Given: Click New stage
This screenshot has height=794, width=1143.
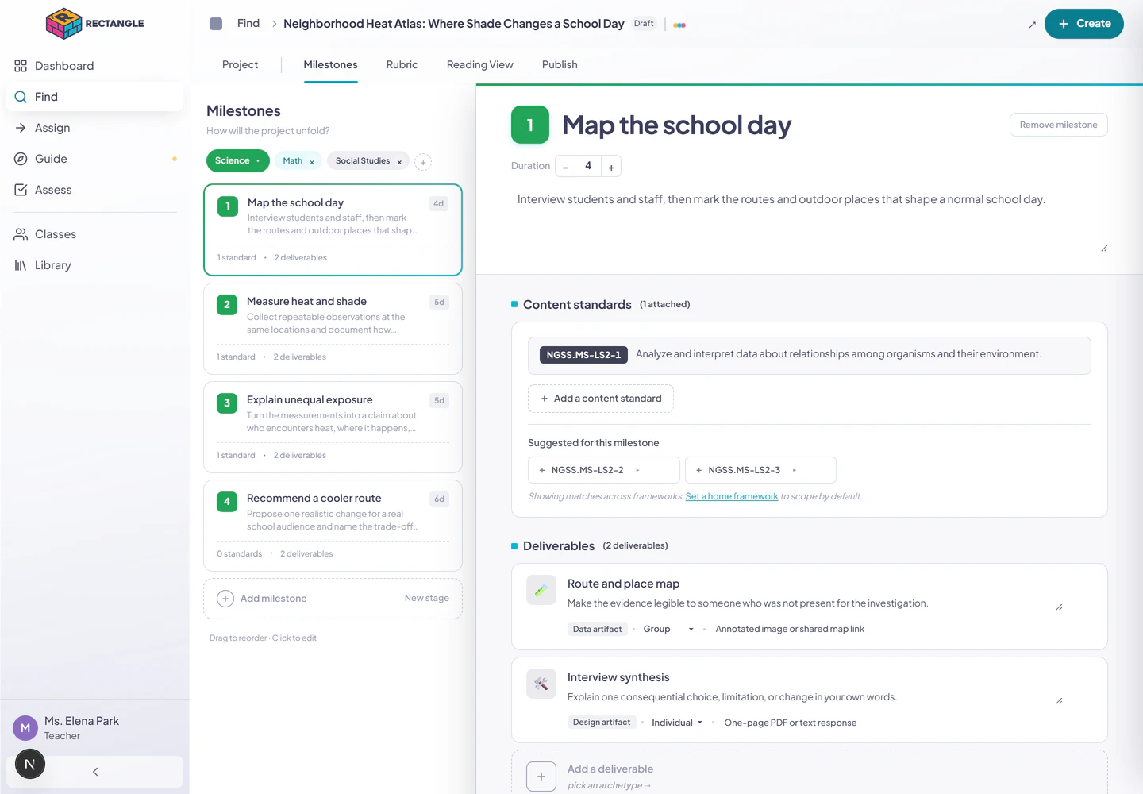Looking at the screenshot, I should [x=426, y=598].
